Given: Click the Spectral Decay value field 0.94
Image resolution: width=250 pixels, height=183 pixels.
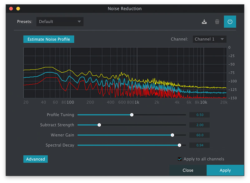Looking at the screenshot, I should (x=200, y=145).
